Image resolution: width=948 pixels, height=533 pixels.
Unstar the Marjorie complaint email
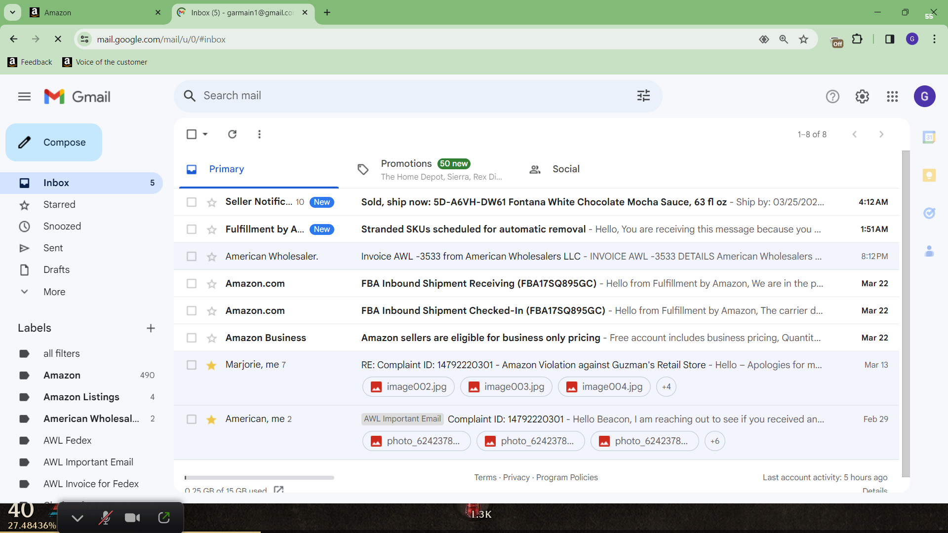point(211,365)
